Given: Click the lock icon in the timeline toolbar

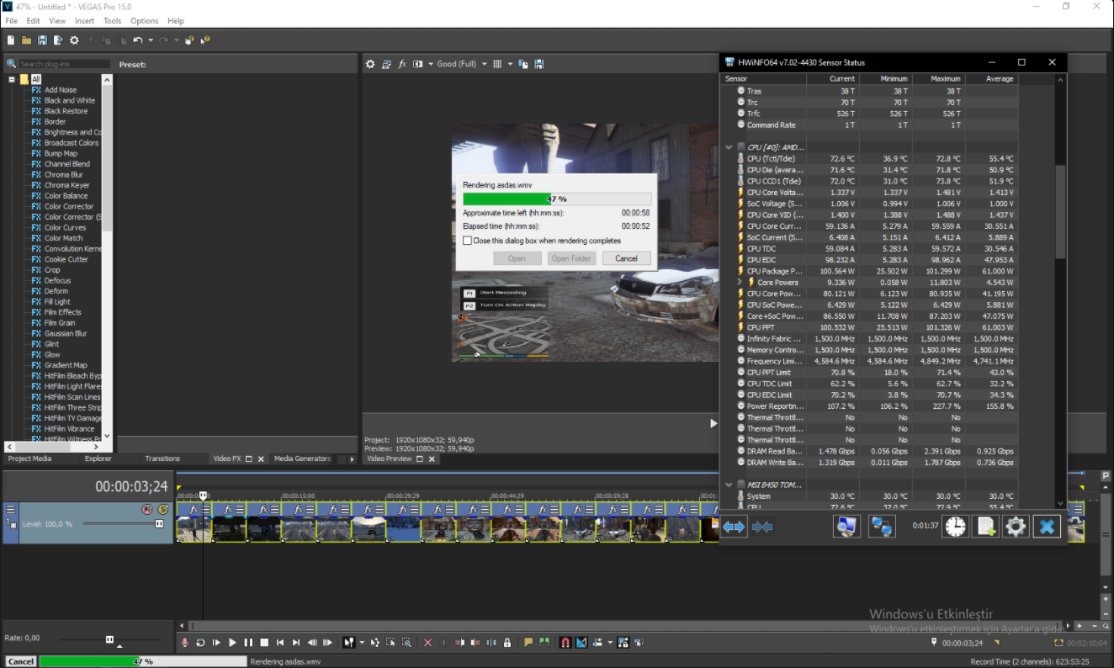Looking at the screenshot, I should 507,643.
